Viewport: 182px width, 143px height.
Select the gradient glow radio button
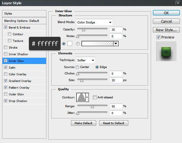pyautogui.click(x=78, y=44)
